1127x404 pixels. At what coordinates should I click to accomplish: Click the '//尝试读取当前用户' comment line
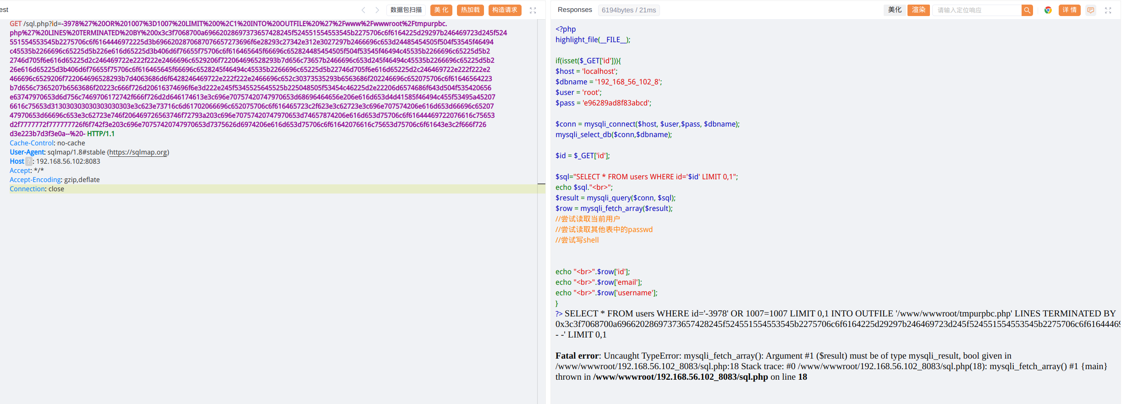tap(588, 219)
